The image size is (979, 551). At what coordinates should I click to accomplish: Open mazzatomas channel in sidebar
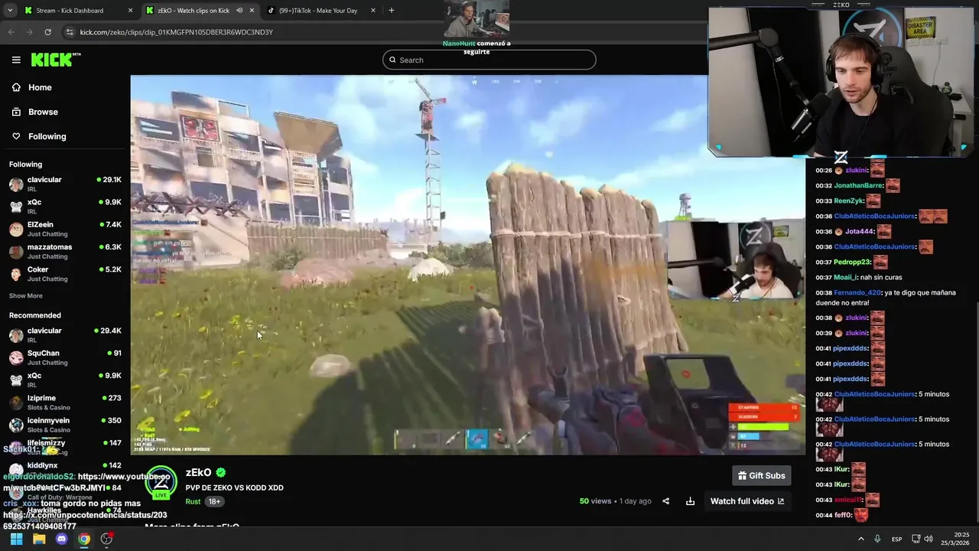click(65, 251)
